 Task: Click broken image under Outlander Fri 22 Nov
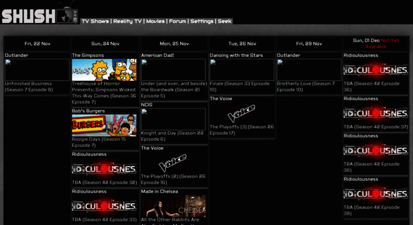pos(37,70)
